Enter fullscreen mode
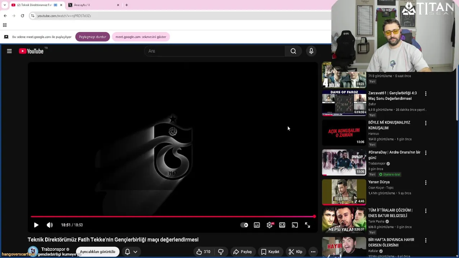The image size is (459, 258). click(307, 225)
